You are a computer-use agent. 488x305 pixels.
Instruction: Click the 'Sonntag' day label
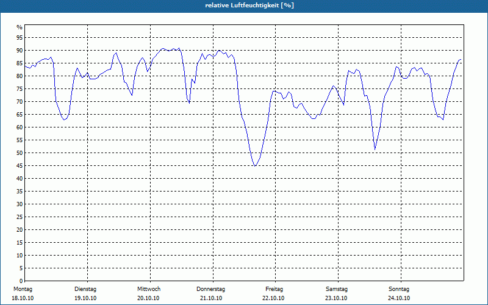(399, 289)
